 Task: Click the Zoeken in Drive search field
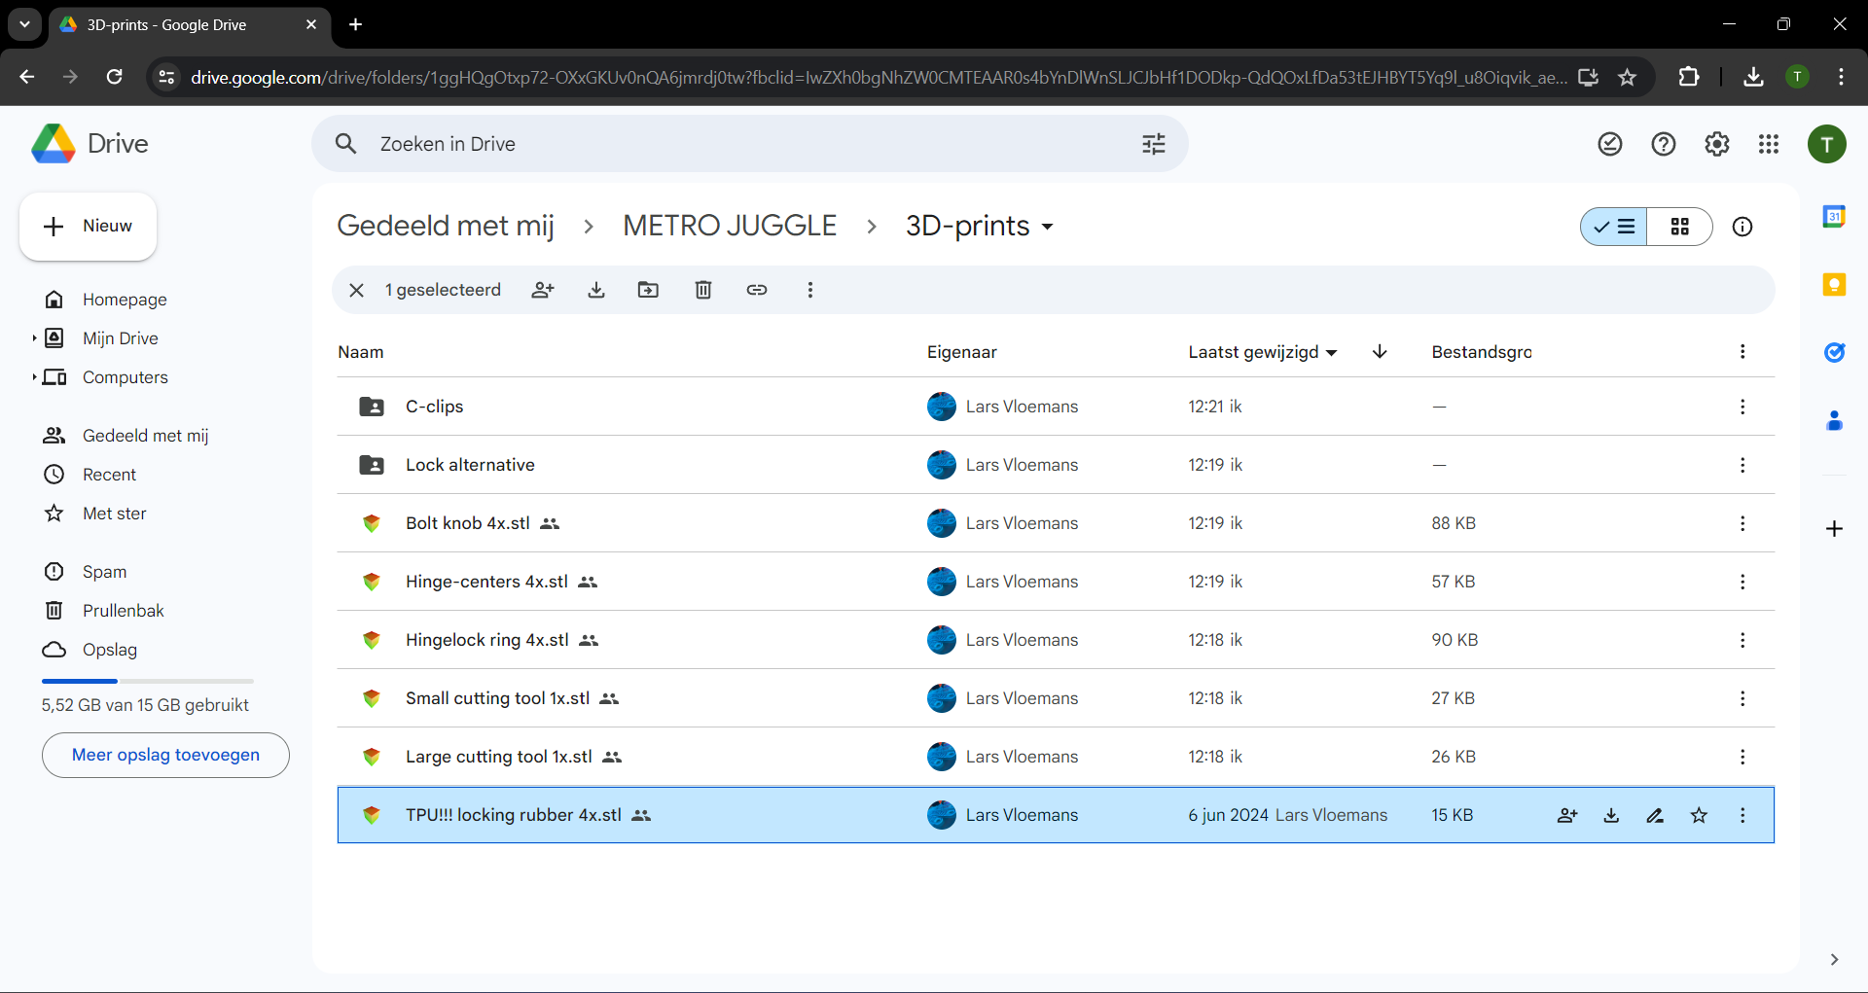point(749,144)
